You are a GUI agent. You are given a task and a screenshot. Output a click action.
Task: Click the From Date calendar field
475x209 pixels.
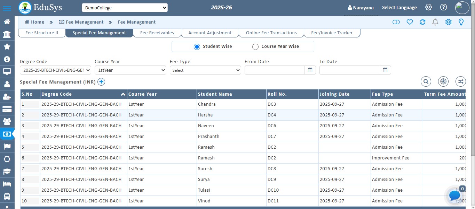(275, 70)
